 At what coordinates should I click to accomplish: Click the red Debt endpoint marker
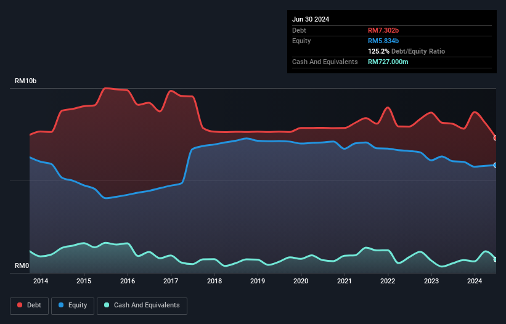pyautogui.click(x=496, y=138)
